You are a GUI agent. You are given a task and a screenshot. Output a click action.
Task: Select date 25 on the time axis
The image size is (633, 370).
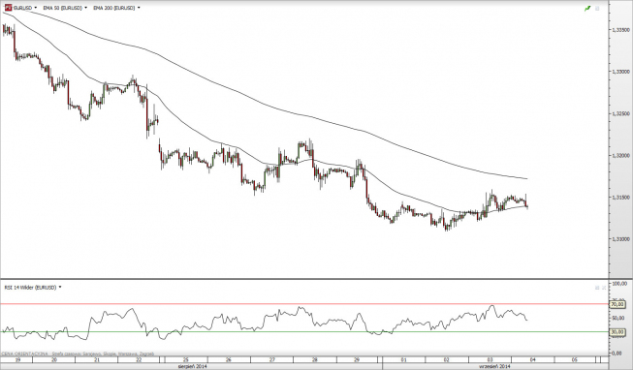pos(186,359)
